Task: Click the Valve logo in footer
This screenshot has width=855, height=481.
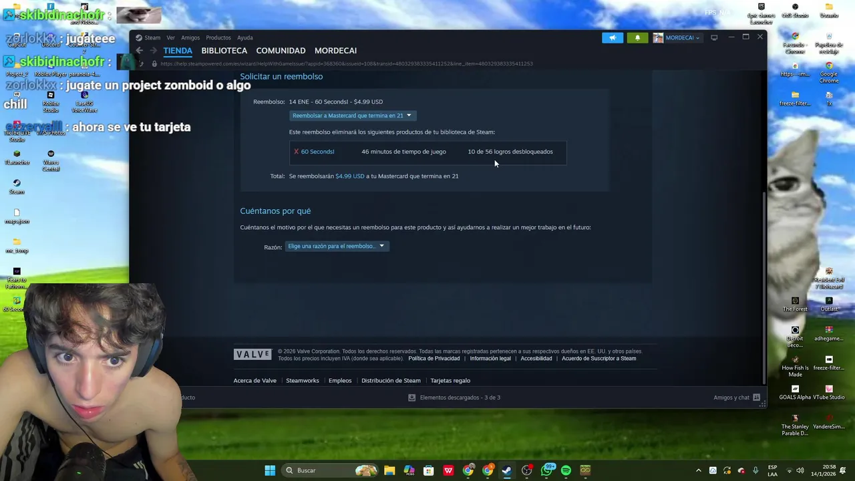Action: 252,355
